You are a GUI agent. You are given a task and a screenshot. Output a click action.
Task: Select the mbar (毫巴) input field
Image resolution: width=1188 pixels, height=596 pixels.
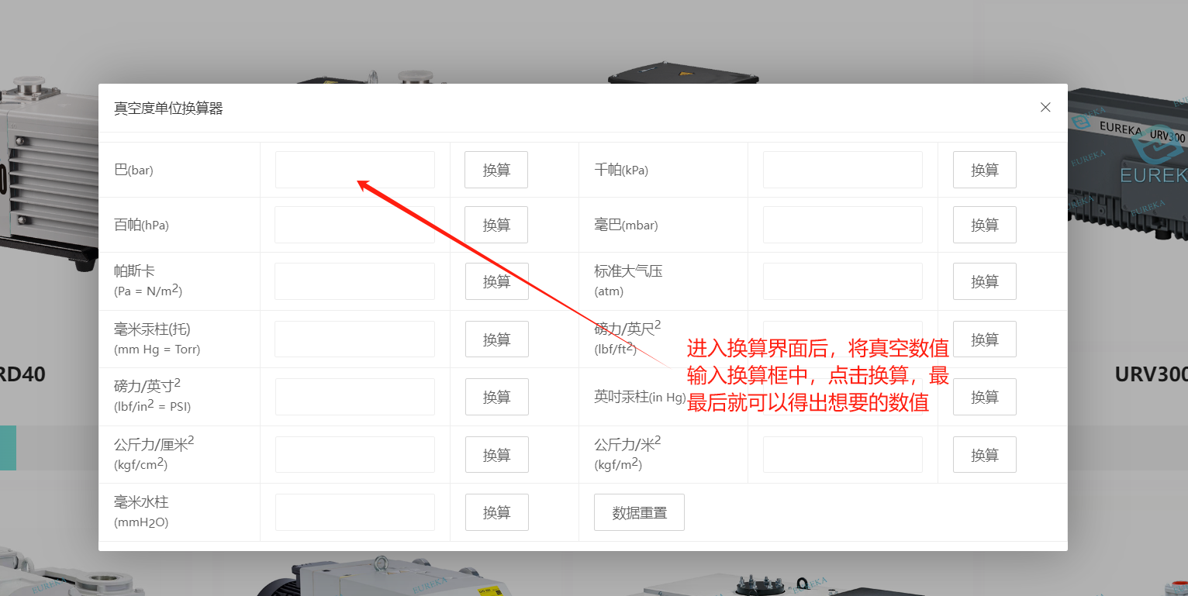click(x=842, y=225)
